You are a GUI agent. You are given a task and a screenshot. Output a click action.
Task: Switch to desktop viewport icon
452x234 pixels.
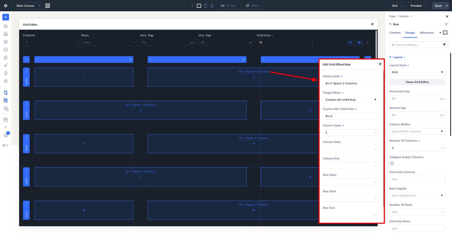click(199, 6)
